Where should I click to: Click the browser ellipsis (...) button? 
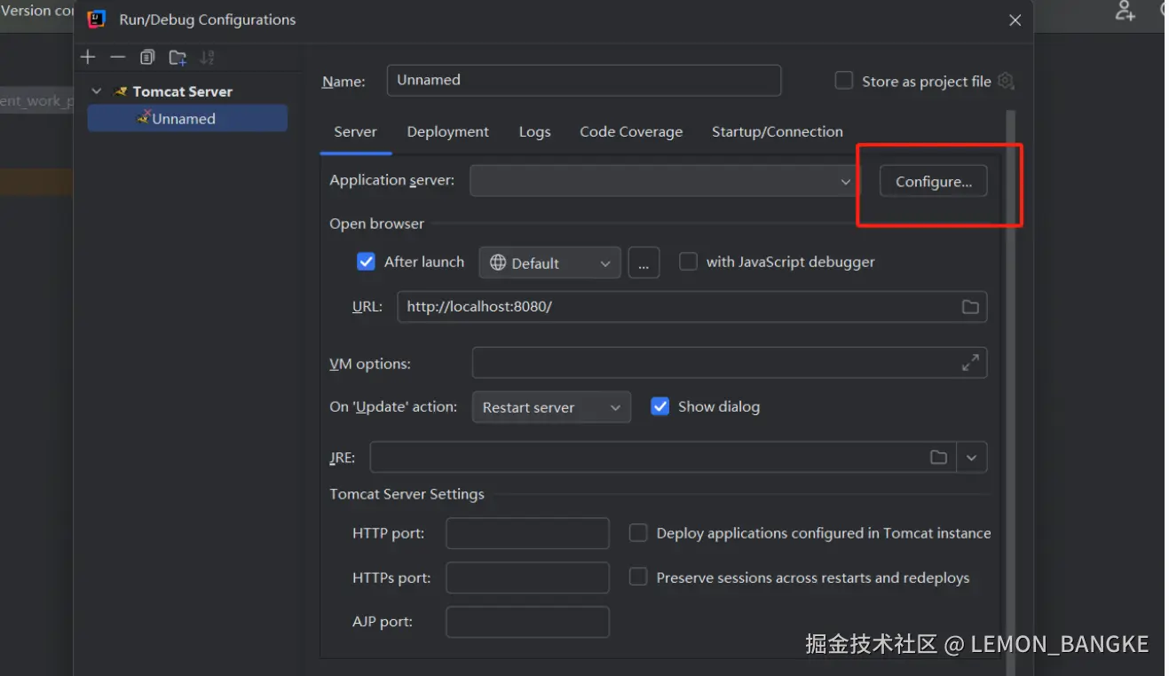pos(644,263)
